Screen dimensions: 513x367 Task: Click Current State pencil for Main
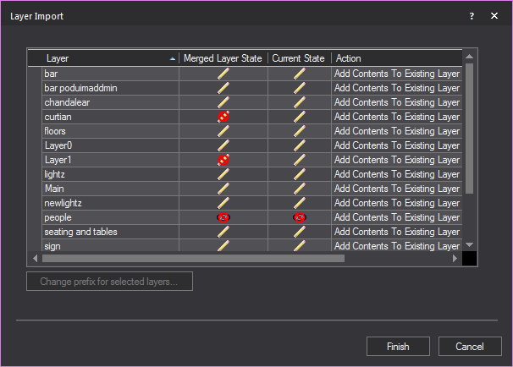point(300,189)
